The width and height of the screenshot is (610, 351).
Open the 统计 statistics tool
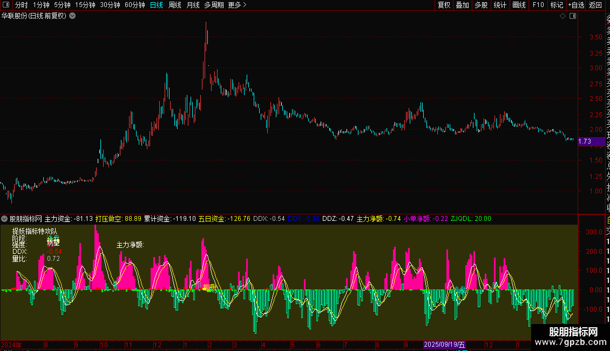coord(500,5)
